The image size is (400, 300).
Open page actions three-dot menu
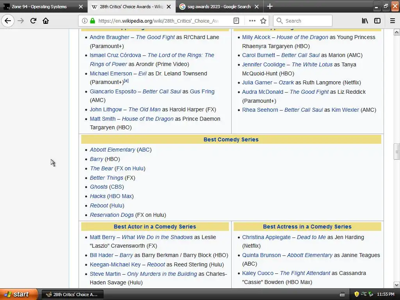(252, 21)
